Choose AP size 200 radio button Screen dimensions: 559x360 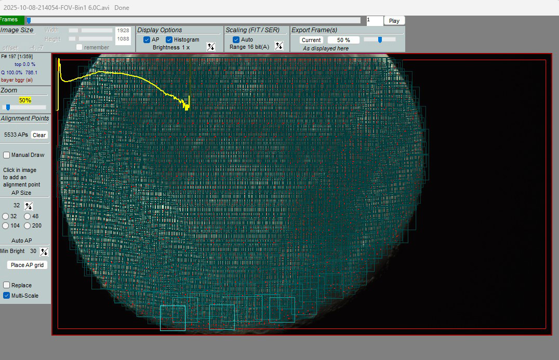(x=27, y=225)
